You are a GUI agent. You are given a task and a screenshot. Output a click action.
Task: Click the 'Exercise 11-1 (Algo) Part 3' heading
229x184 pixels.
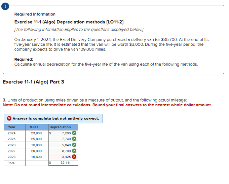coord(33,82)
